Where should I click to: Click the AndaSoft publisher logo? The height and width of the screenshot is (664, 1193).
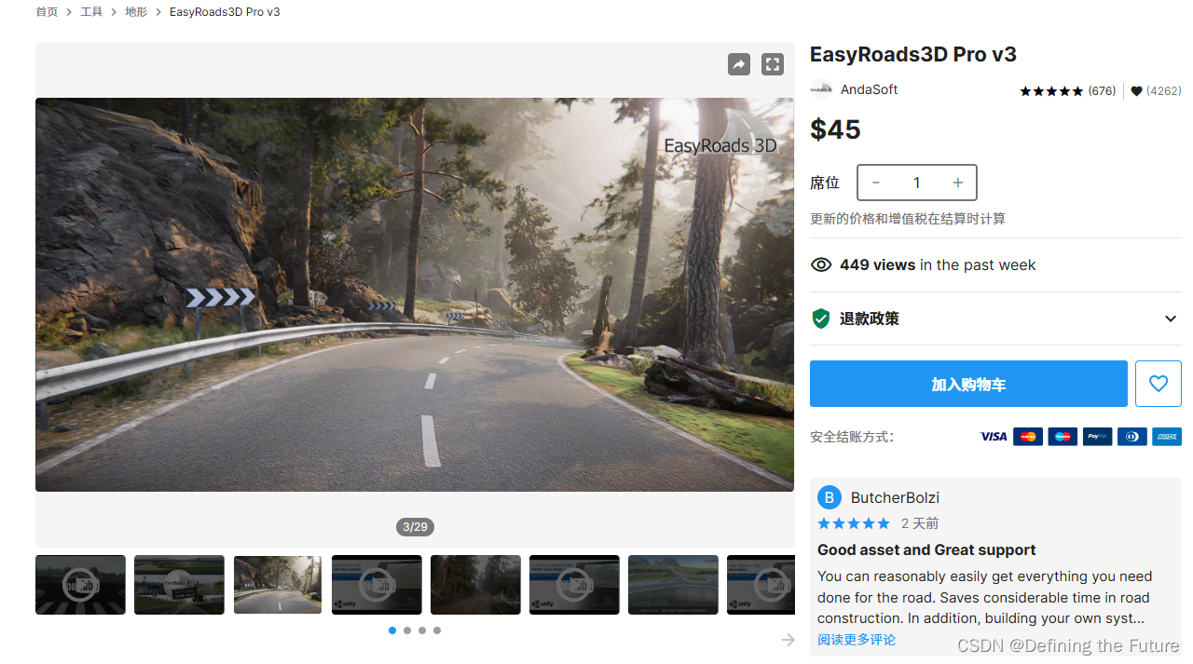(x=821, y=90)
